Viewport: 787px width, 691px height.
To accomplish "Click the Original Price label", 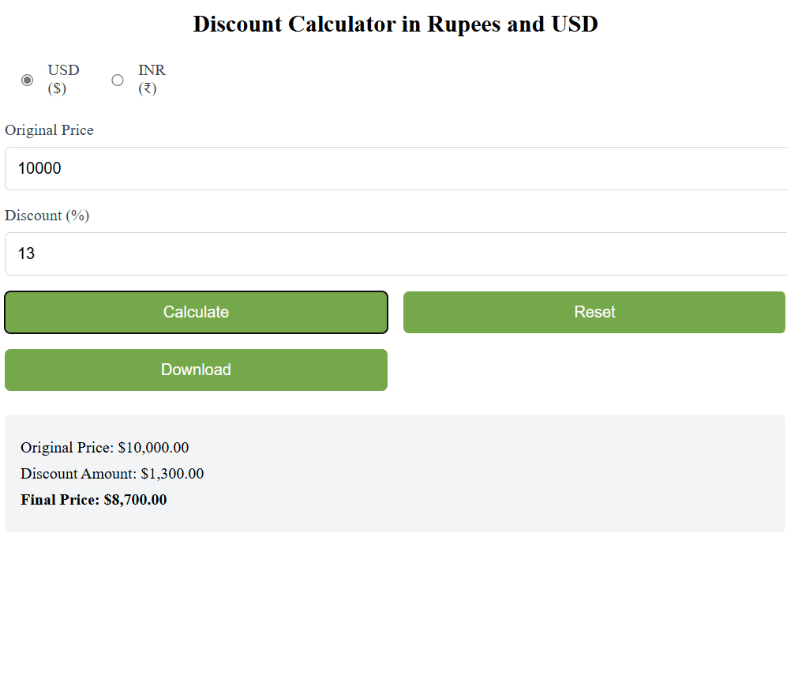I will click(49, 130).
